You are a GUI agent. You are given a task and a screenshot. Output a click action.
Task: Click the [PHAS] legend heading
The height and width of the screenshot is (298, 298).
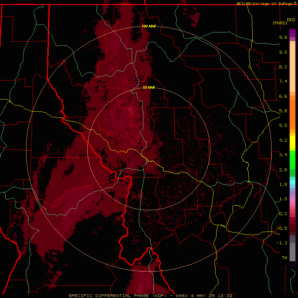280,23
